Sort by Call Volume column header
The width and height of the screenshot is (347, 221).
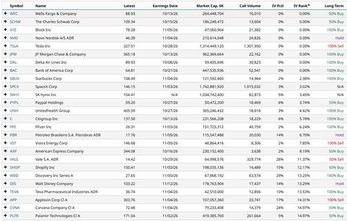tap(250, 6)
